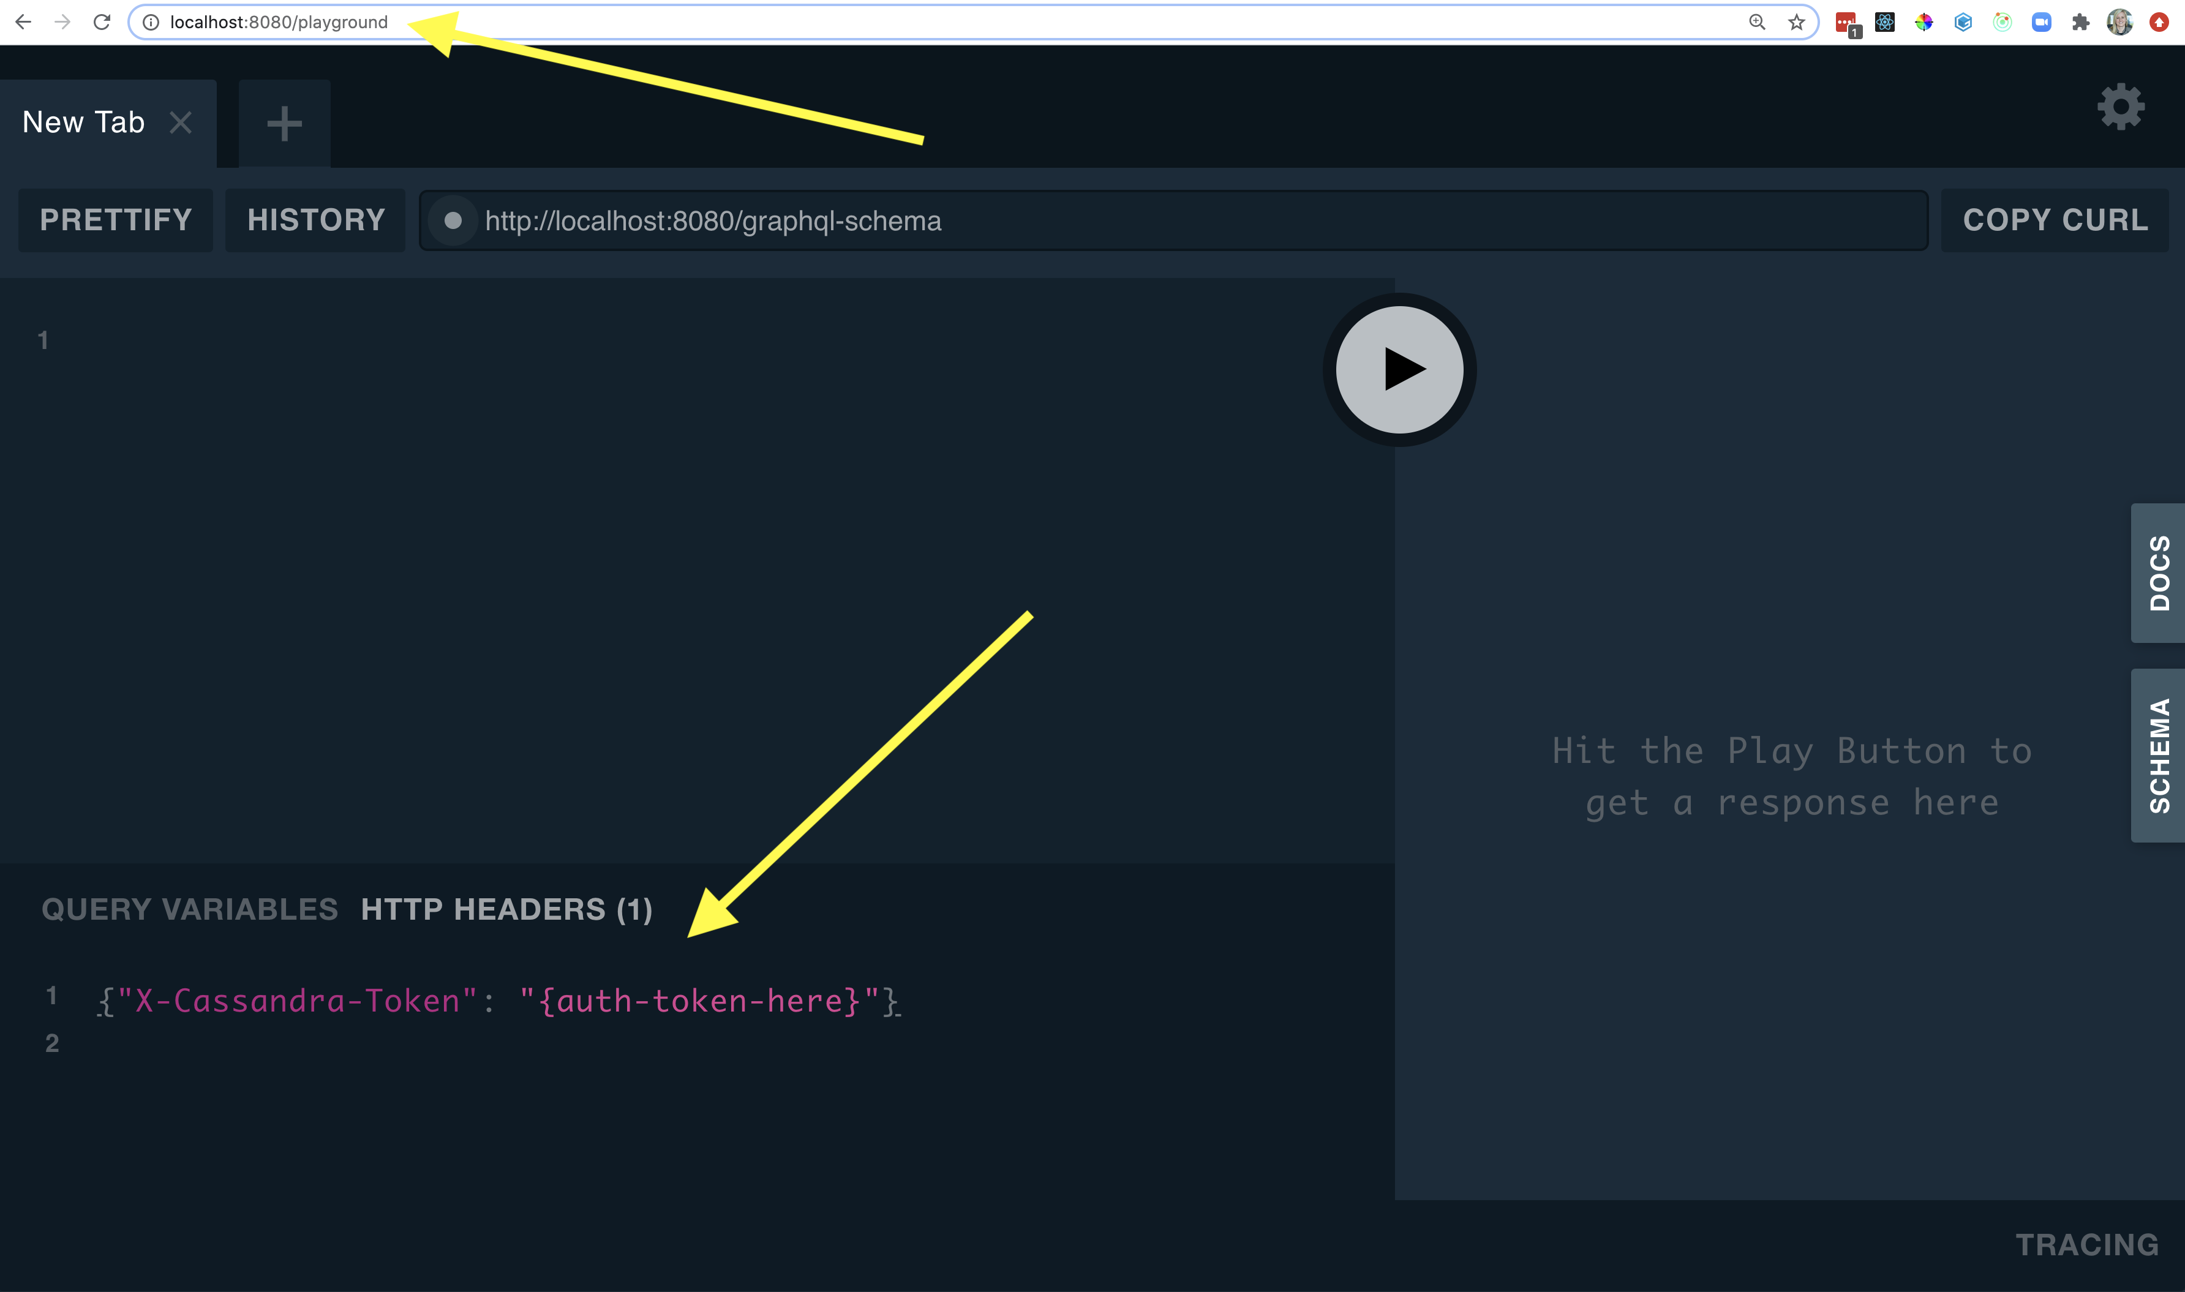
Task: Click the Zoom extension icon
Action: click(2041, 23)
